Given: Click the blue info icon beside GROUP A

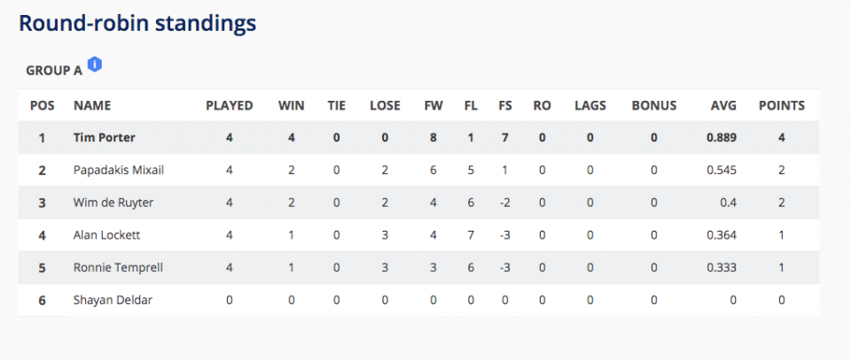Looking at the screenshot, I should coord(95,65).
